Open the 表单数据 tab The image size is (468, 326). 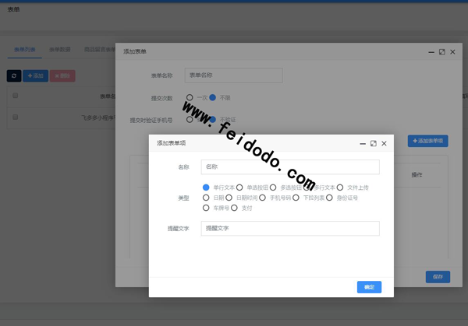tap(60, 50)
